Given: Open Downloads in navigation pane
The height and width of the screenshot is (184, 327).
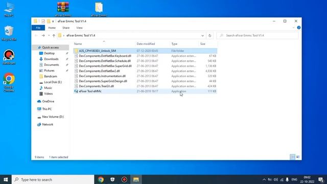Looking at the screenshot, I should 51,59.
